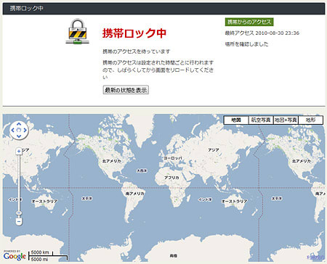Click the center reset icon in pan control

pos(19,130)
